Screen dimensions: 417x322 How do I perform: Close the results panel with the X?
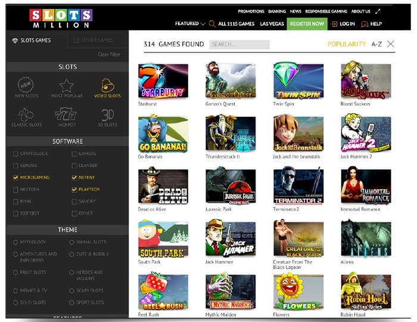click(390, 44)
